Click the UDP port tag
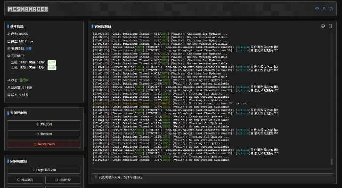Viewport: 342px width, 188px height. coord(52,68)
